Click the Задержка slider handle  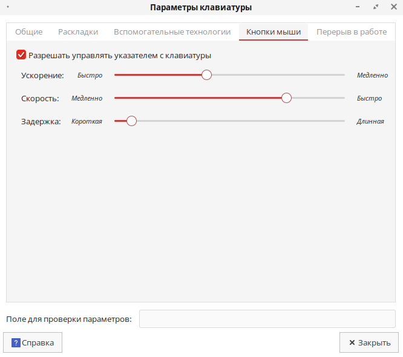pyautogui.click(x=131, y=121)
